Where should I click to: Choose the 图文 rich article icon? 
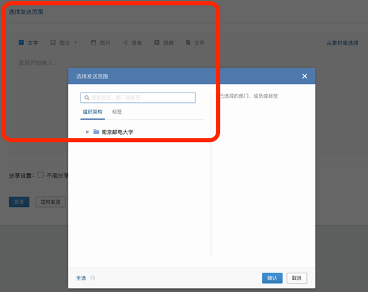pos(53,42)
